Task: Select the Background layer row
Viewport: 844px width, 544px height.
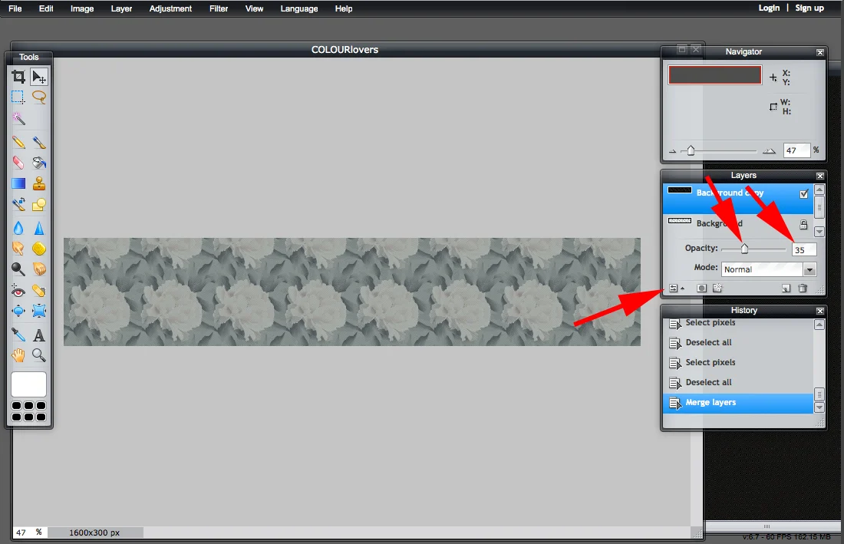Action: pyautogui.click(x=738, y=224)
